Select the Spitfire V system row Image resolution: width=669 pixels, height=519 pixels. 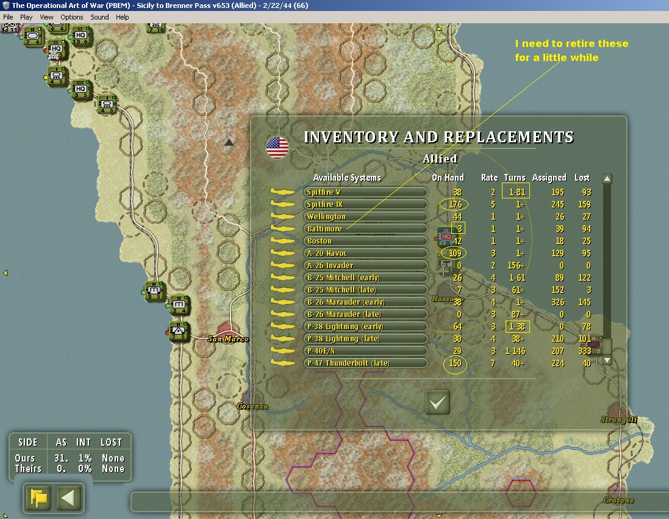[365, 192]
